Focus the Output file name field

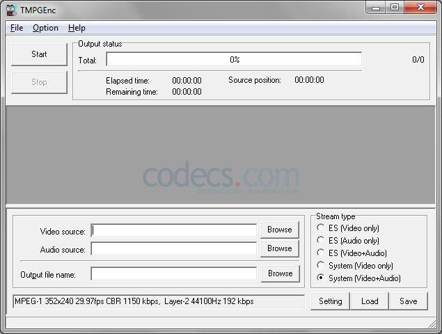(x=173, y=273)
